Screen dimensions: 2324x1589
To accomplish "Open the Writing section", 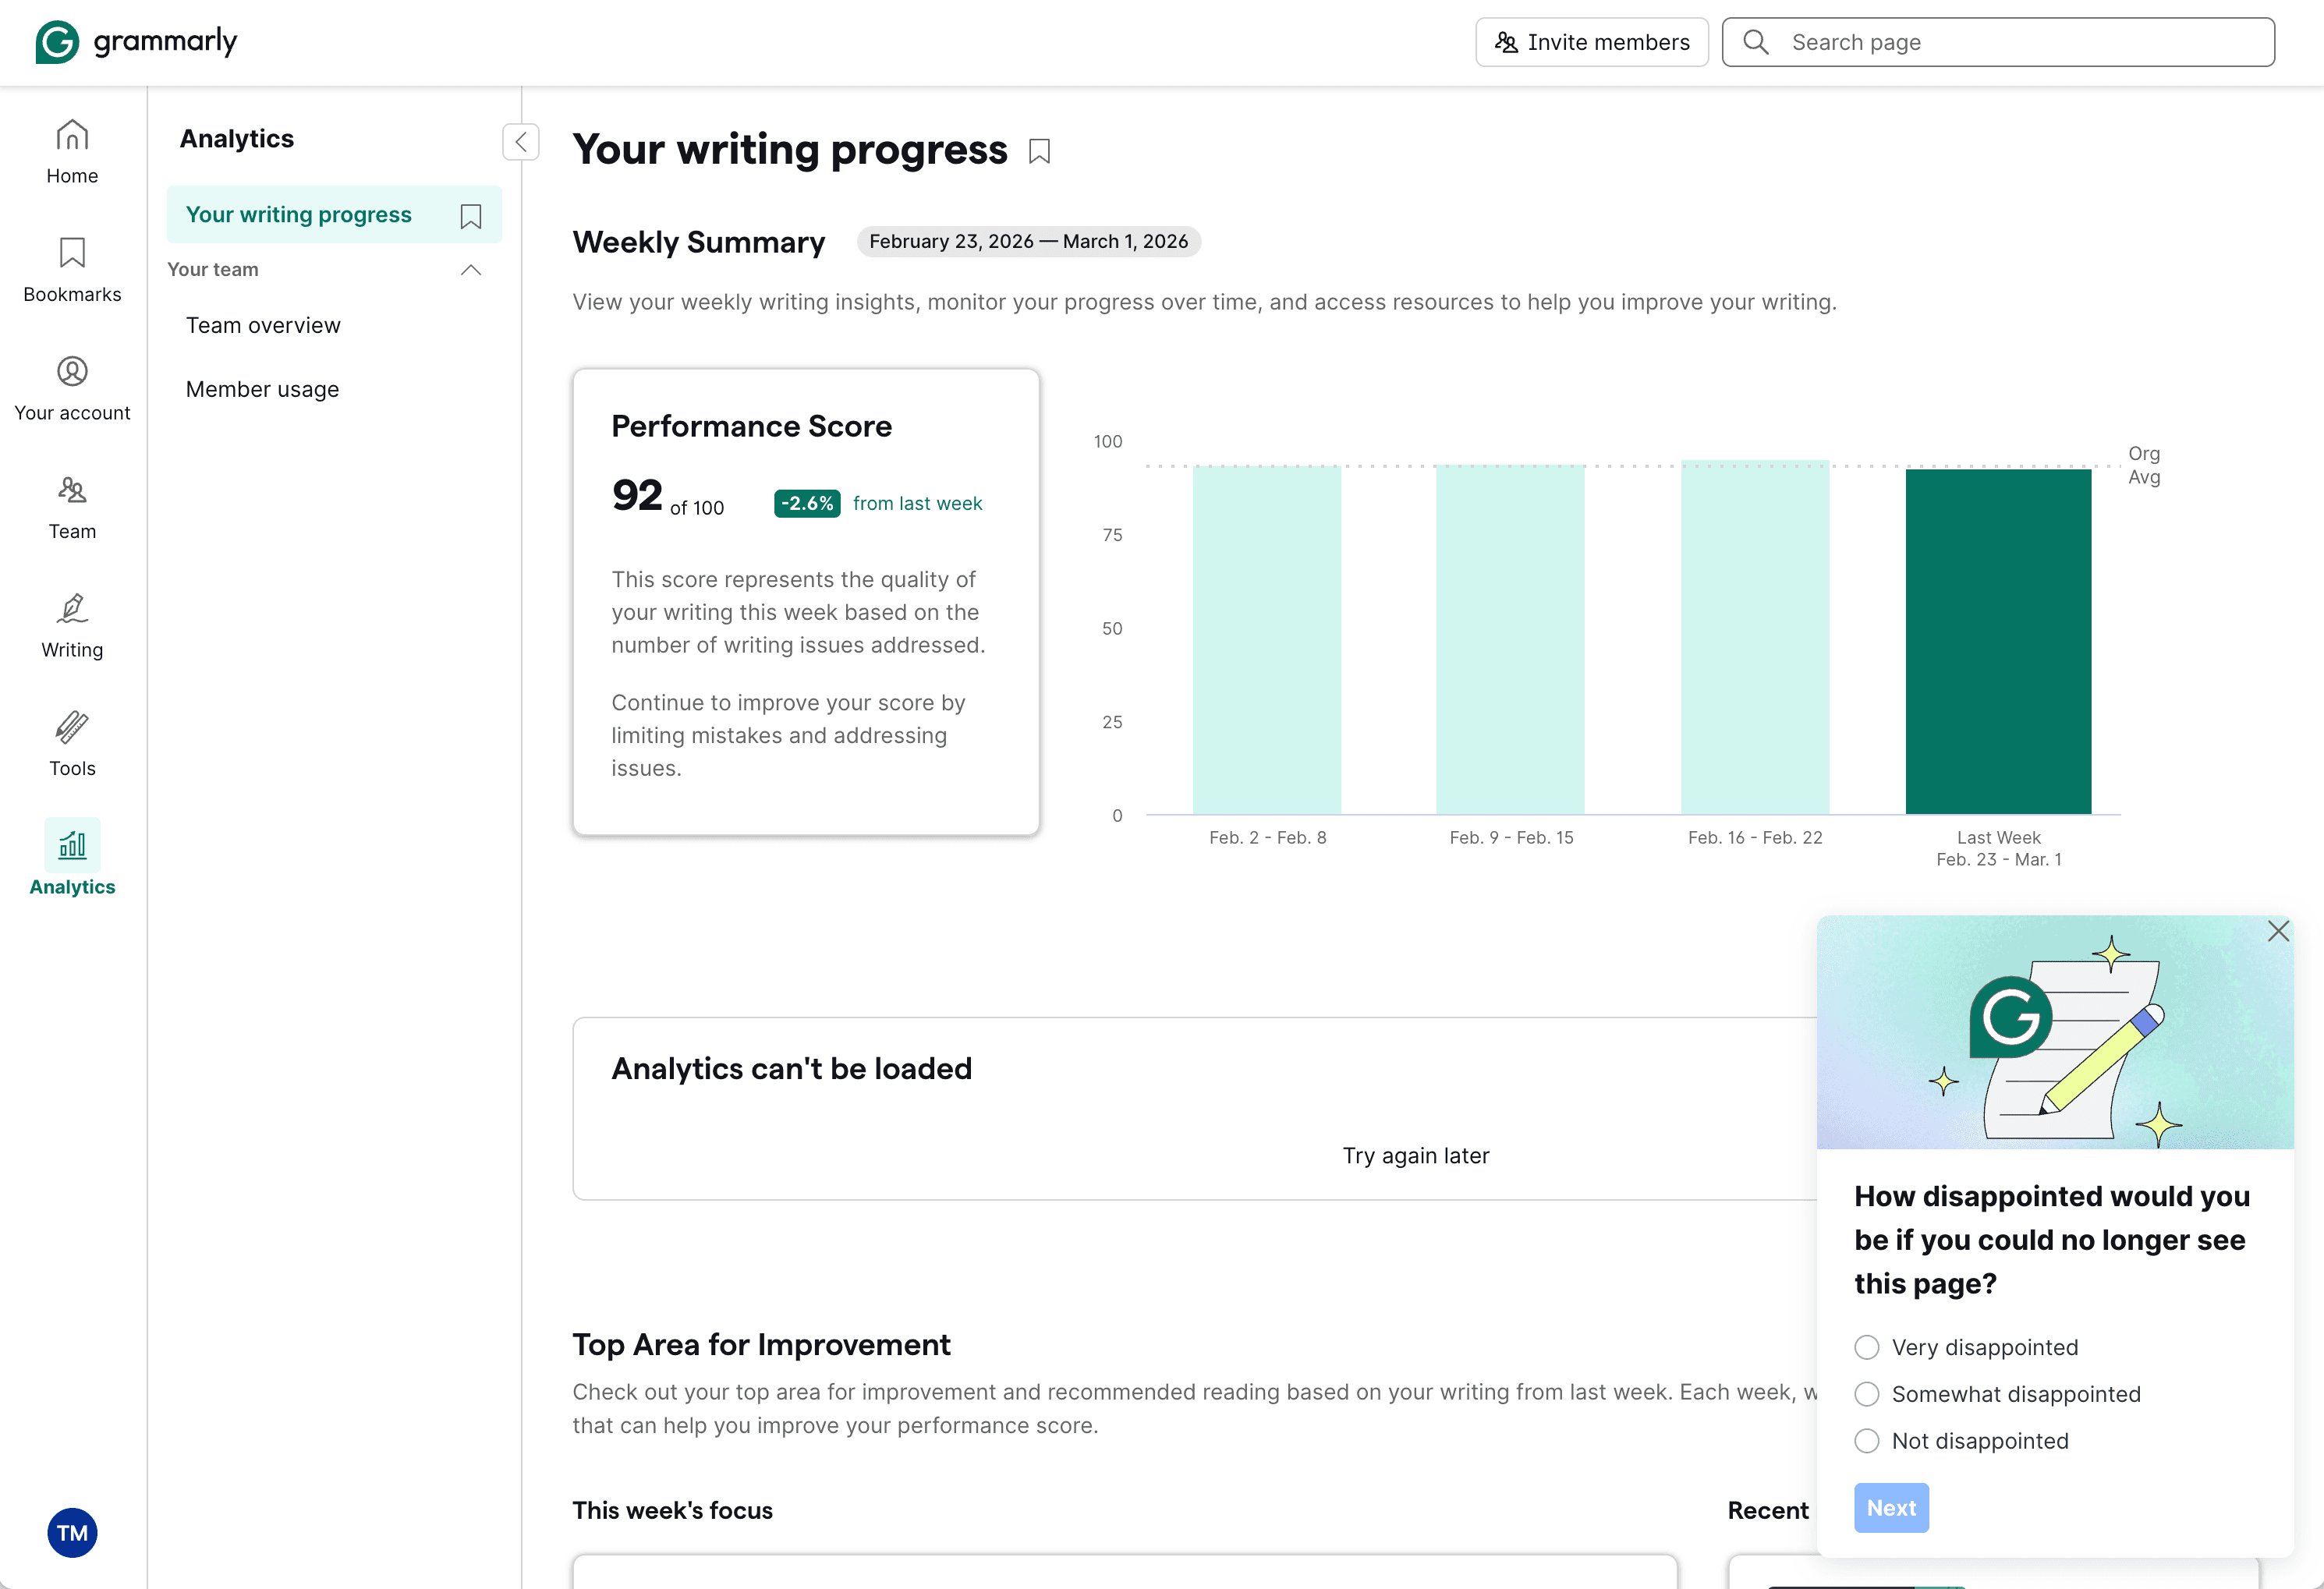I will (71, 625).
